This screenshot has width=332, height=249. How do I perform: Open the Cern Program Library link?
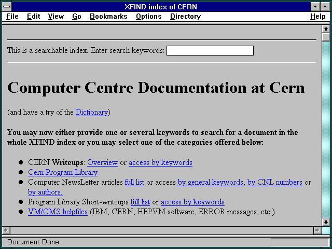tap(63, 172)
